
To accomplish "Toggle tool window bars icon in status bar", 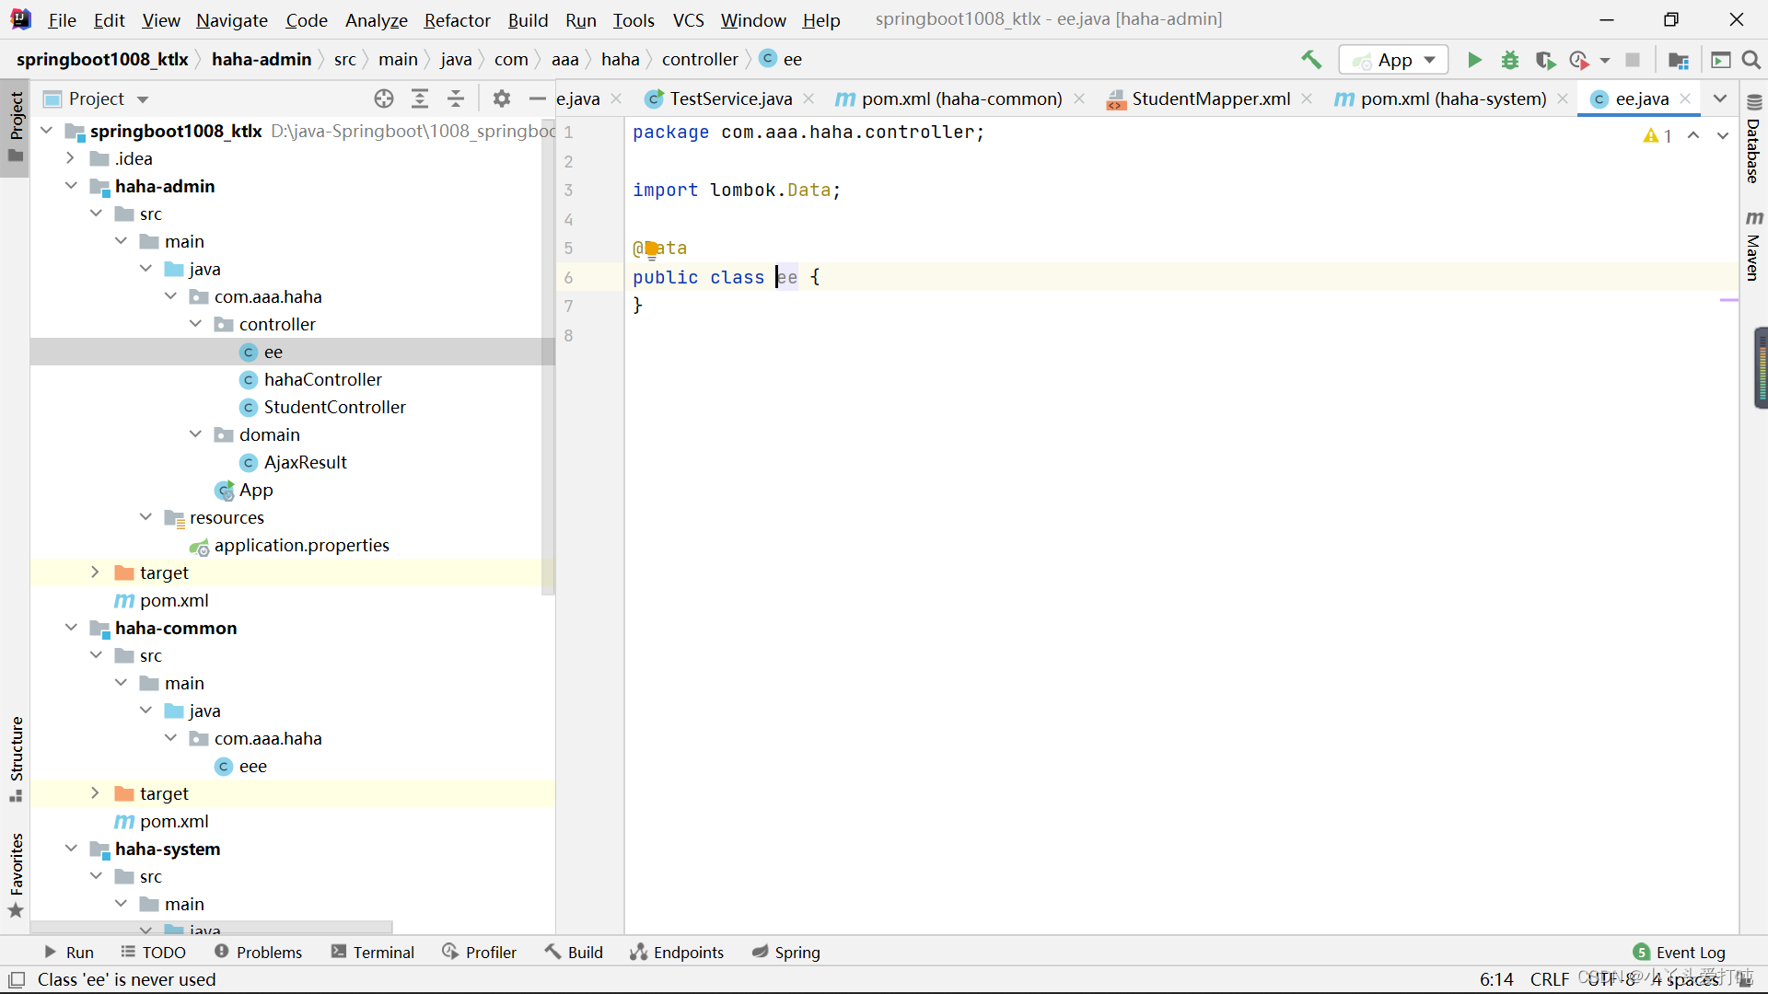I will [17, 980].
